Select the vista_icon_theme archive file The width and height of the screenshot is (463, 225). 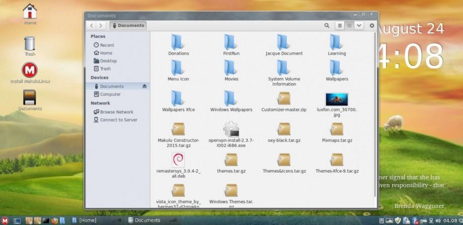tap(178, 195)
